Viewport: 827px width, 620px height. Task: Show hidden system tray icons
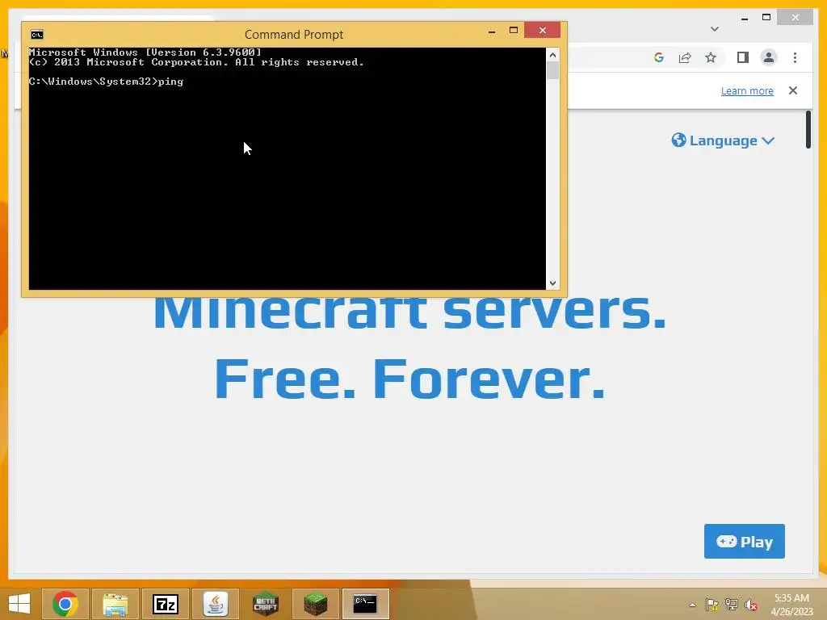(692, 605)
